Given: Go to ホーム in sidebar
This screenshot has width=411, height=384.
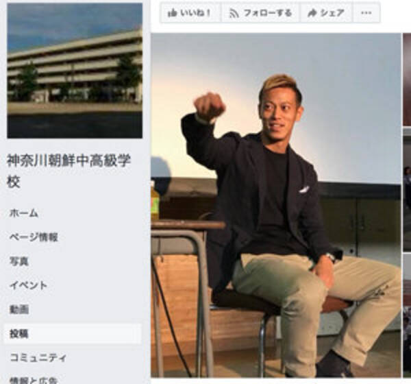Looking at the screenshot, I should 24,213.
